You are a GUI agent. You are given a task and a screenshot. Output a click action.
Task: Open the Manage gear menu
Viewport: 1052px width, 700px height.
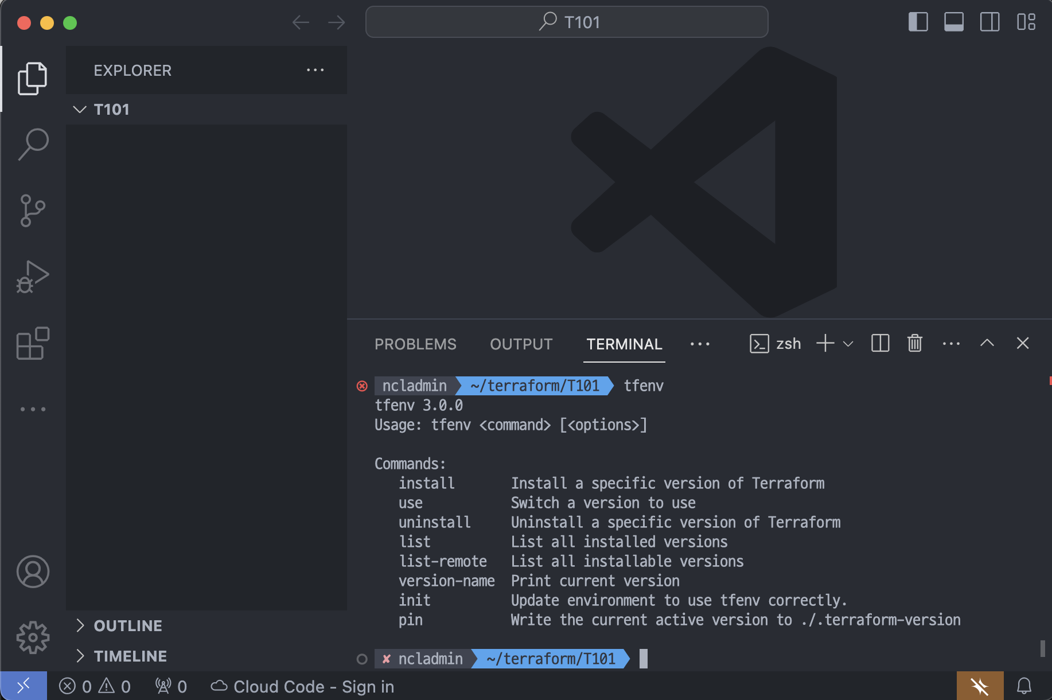[x=33, y=637]
